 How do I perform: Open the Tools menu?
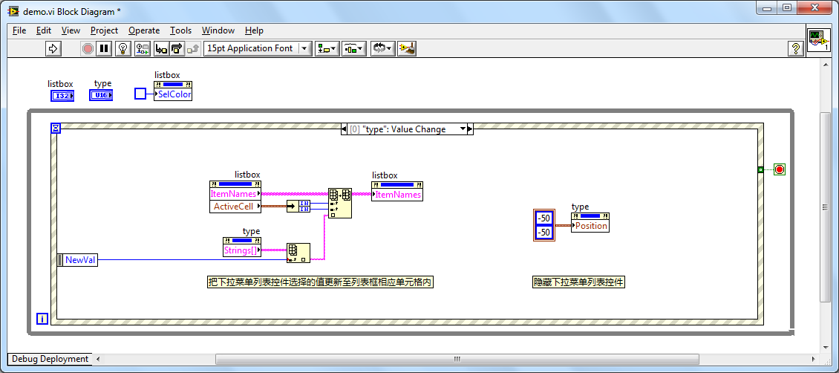point(180,30)
